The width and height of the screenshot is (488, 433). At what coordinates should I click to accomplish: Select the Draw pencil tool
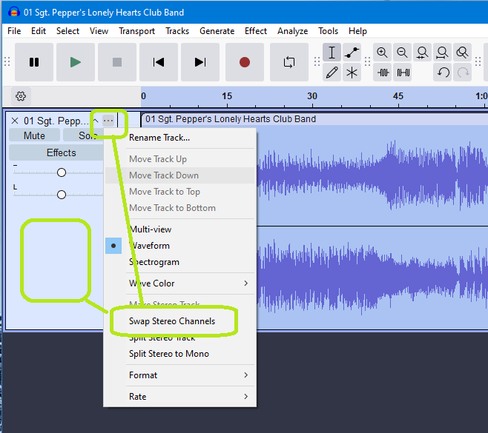tap(332, 73)
